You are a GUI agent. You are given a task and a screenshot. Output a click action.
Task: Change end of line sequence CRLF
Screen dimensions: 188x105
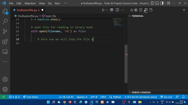(103, 97)
